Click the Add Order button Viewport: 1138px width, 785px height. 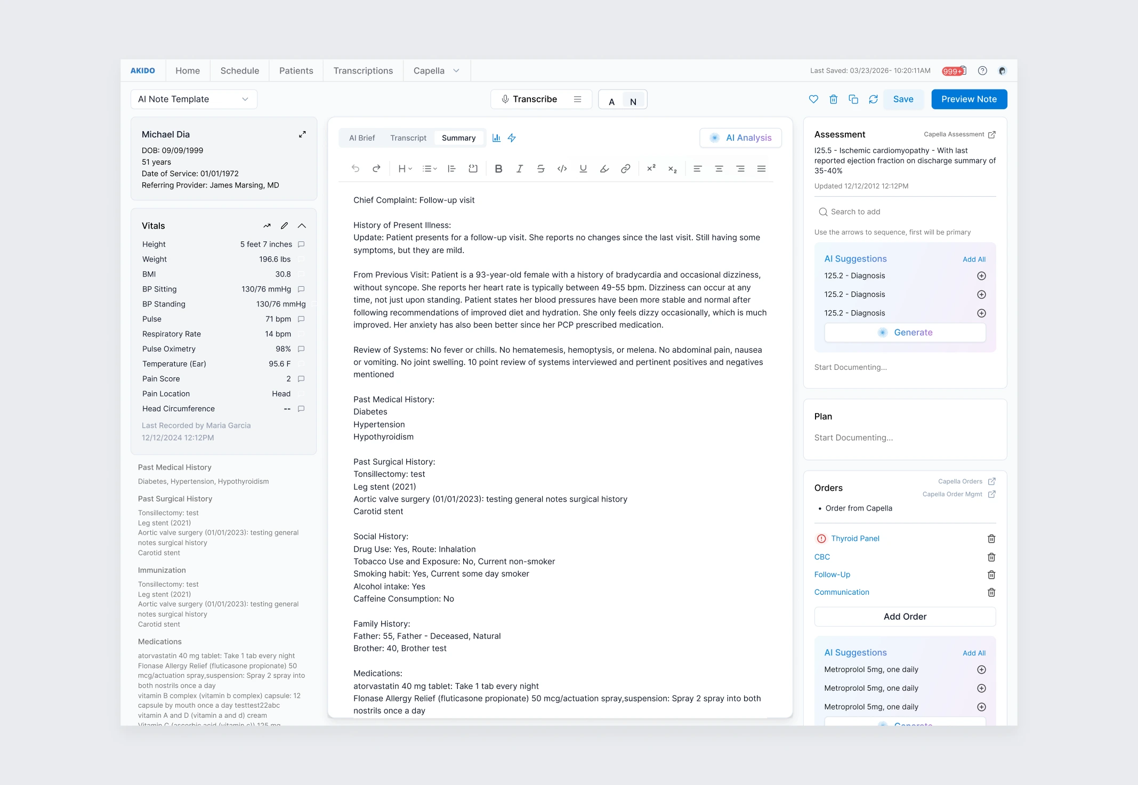pyautogui.click(x=905, y=617)
